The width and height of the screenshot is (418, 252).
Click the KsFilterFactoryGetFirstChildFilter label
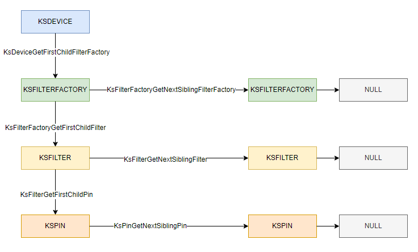[56, 128]
